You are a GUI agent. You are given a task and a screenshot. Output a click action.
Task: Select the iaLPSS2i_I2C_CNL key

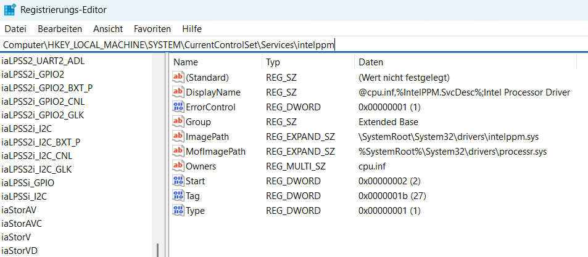(37, 156)
